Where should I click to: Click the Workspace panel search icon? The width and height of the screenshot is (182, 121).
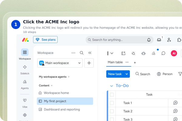coord(82,53)
